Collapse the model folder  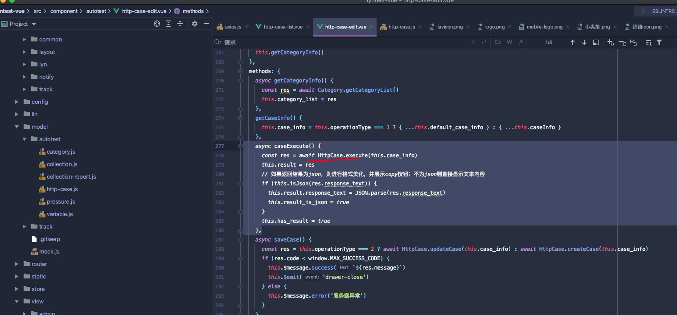tap(16, 127)
